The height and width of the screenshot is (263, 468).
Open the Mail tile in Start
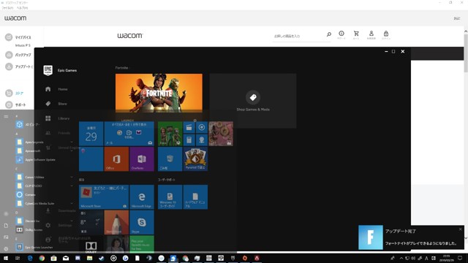point(129,134)
